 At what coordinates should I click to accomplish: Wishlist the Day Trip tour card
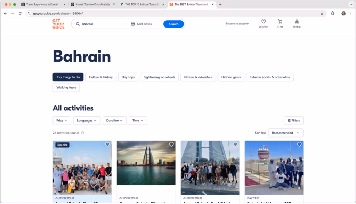(299, 144)
